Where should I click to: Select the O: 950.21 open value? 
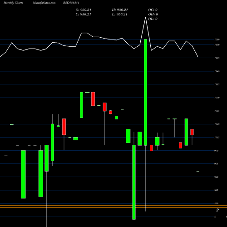[84, 10]
